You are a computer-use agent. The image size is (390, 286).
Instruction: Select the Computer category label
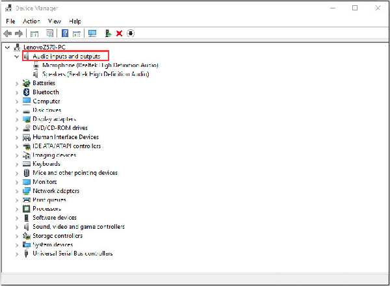(46, 101)
